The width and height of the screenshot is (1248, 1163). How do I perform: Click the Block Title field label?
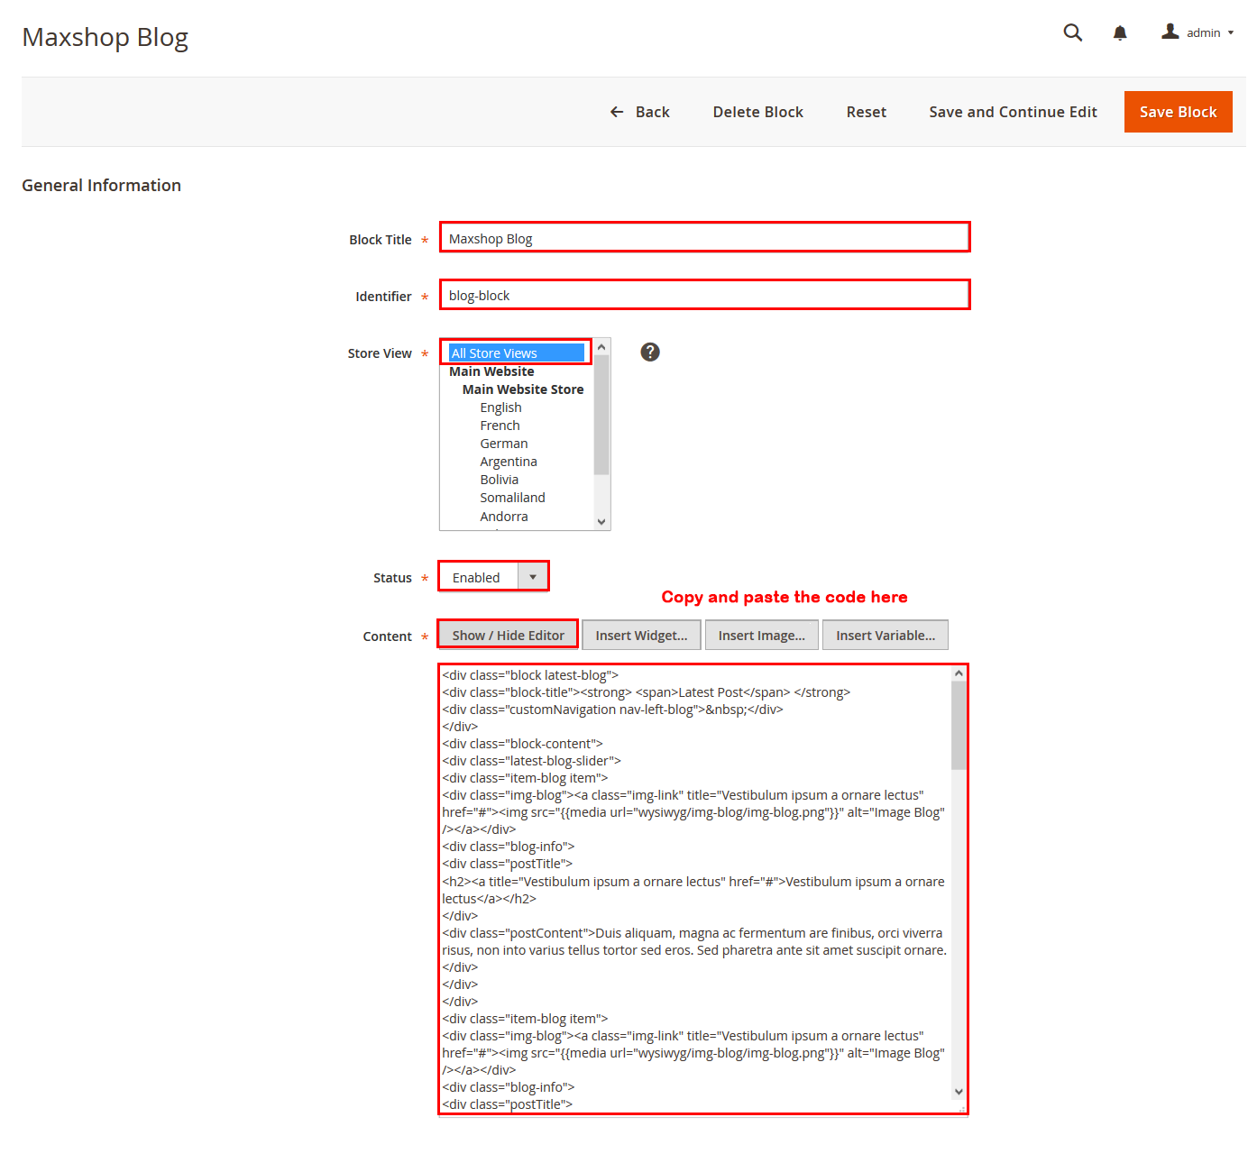380,239
